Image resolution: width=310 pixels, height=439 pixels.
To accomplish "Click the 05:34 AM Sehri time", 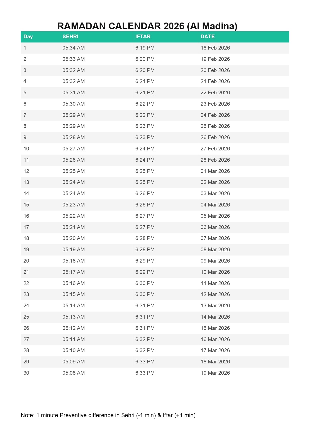I will pos(73,48).
